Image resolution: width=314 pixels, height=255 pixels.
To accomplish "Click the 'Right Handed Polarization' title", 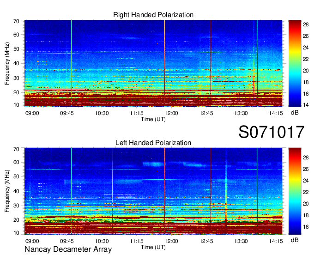I will point(153,15).
